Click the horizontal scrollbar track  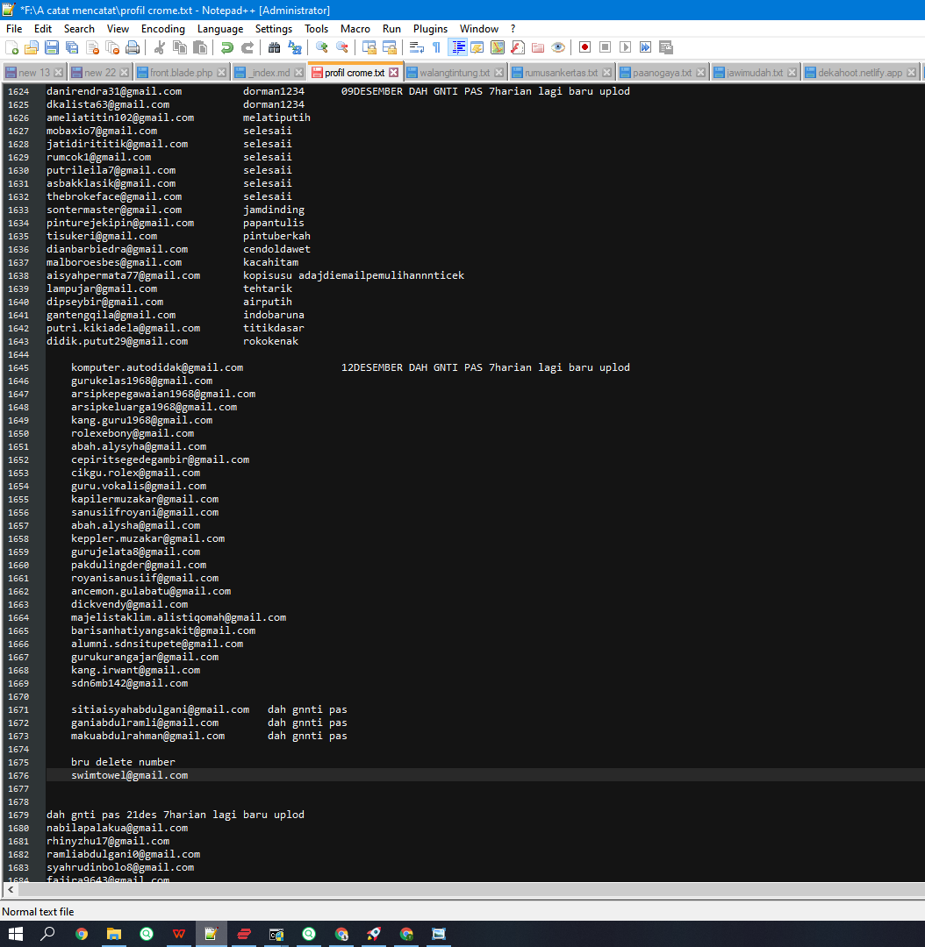point(471,890)
